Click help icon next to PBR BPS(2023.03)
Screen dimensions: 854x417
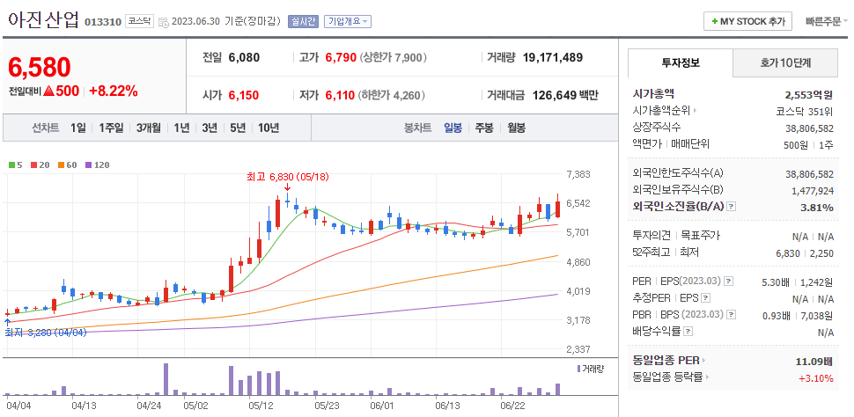coord(732,315)
